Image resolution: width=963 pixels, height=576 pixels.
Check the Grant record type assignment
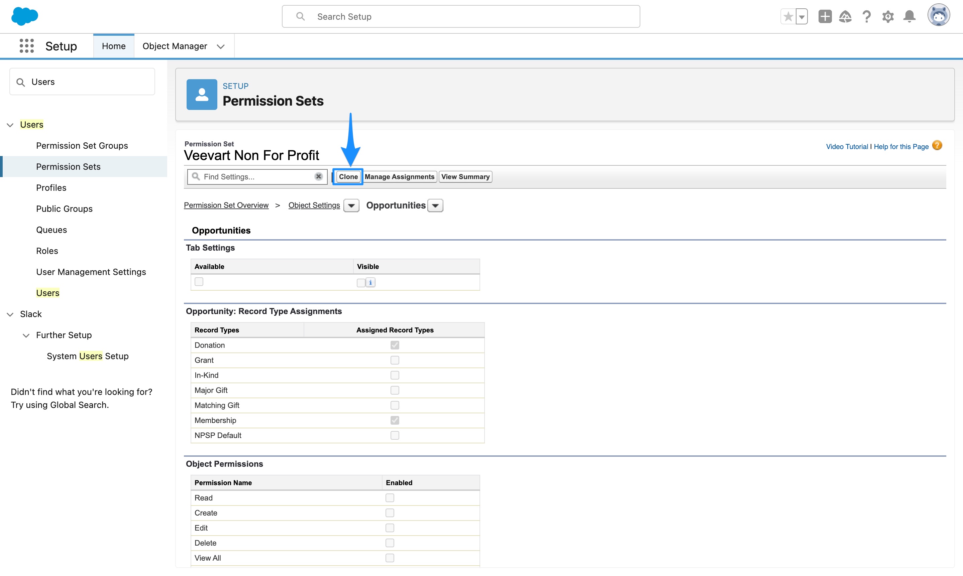pyautogui.click(x=395, y=360)
